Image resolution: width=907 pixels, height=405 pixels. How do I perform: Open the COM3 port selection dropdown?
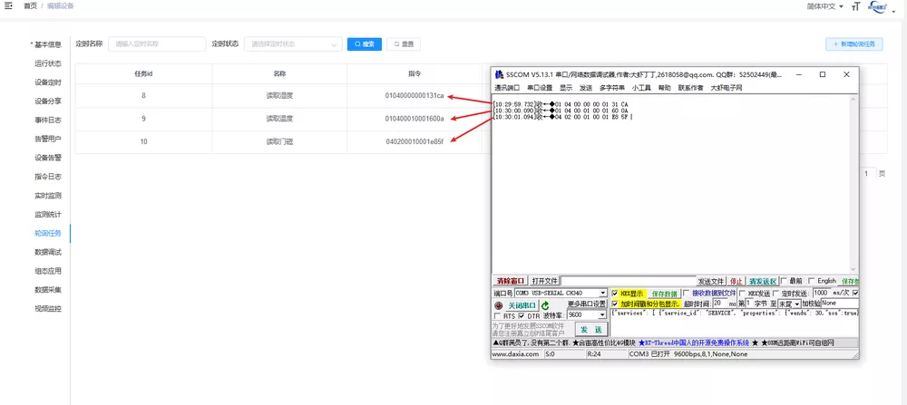602,294
